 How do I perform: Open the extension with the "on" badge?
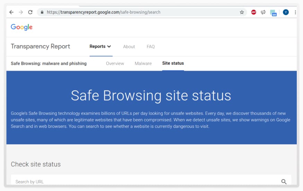click(274, 13)
